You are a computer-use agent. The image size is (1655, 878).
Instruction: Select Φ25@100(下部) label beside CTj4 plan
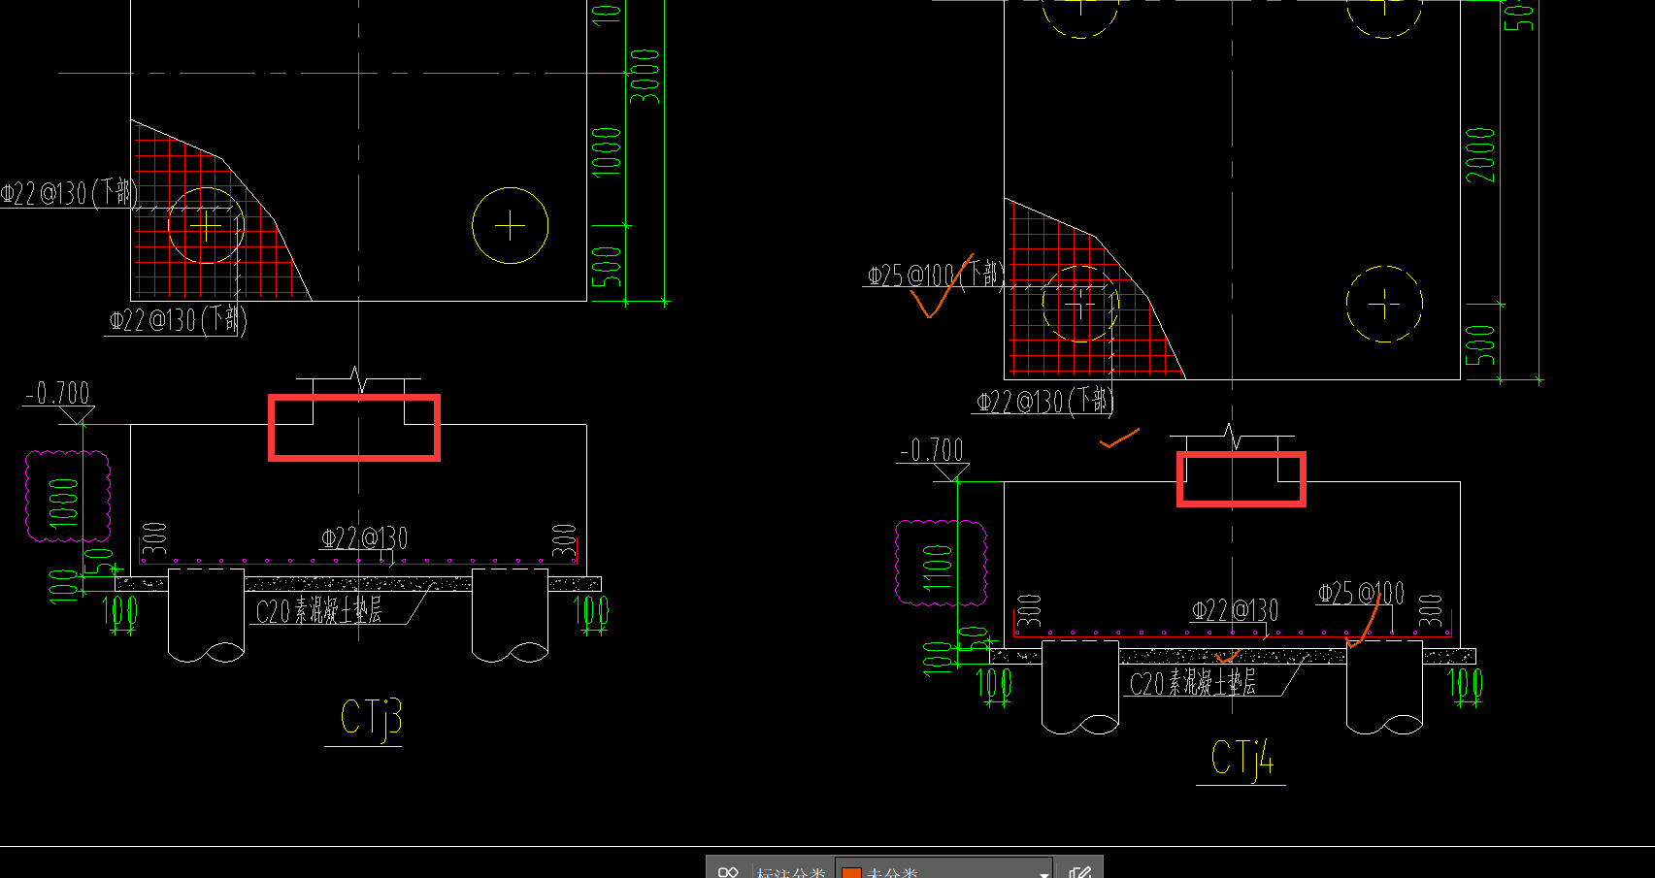935,275
